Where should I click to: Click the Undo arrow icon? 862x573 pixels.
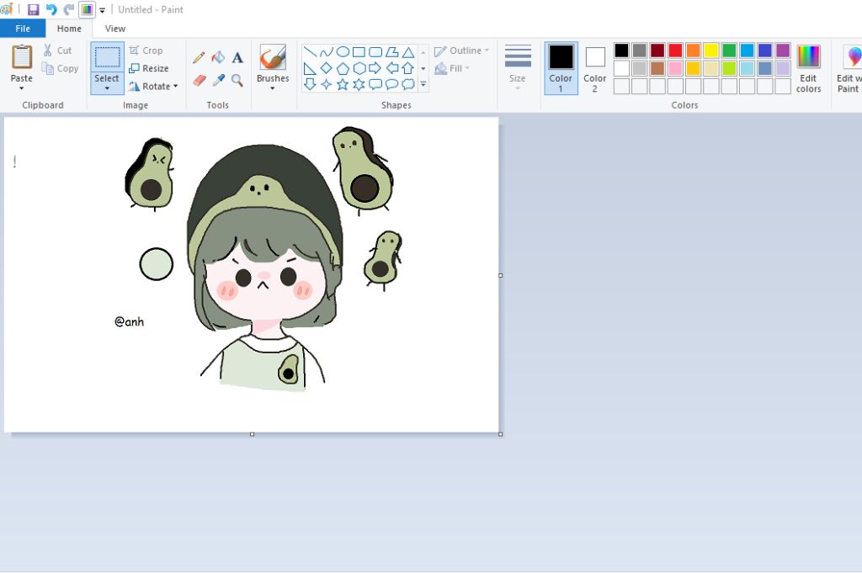(51, 9)
